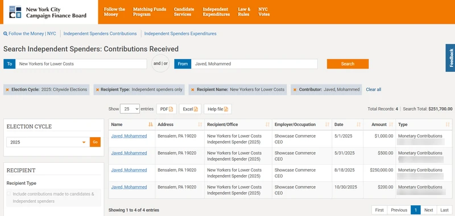Image resolution: width=455 pixels, height=216 pixels.
Task: Open the Election Cycle 2025 dropdown
Action: (x=48, y=142)
